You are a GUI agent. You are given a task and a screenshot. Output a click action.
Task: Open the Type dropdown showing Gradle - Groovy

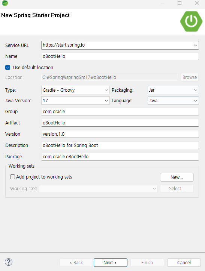click(75, 90)
